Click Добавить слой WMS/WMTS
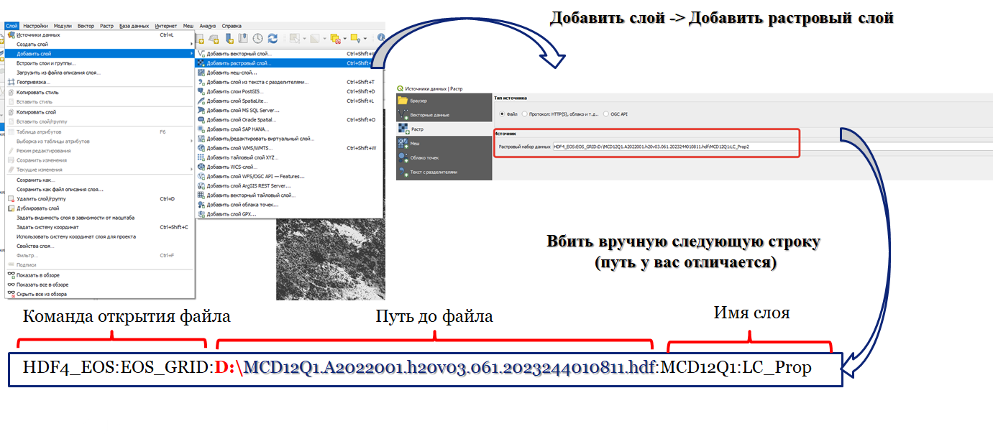The height and width of the screenshot is (434, 993). 290,147
